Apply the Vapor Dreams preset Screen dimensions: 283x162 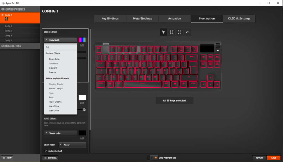[61, 102]
